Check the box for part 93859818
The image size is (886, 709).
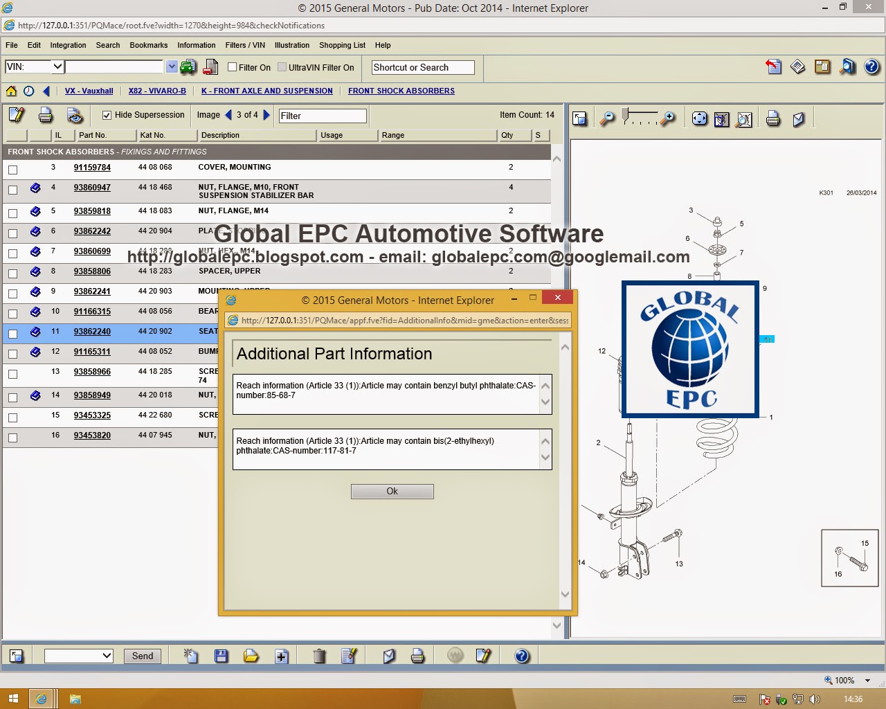[12, 213]
